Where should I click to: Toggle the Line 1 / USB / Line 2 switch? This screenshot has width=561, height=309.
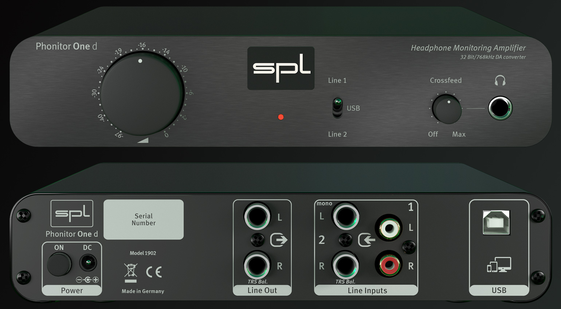338,108
